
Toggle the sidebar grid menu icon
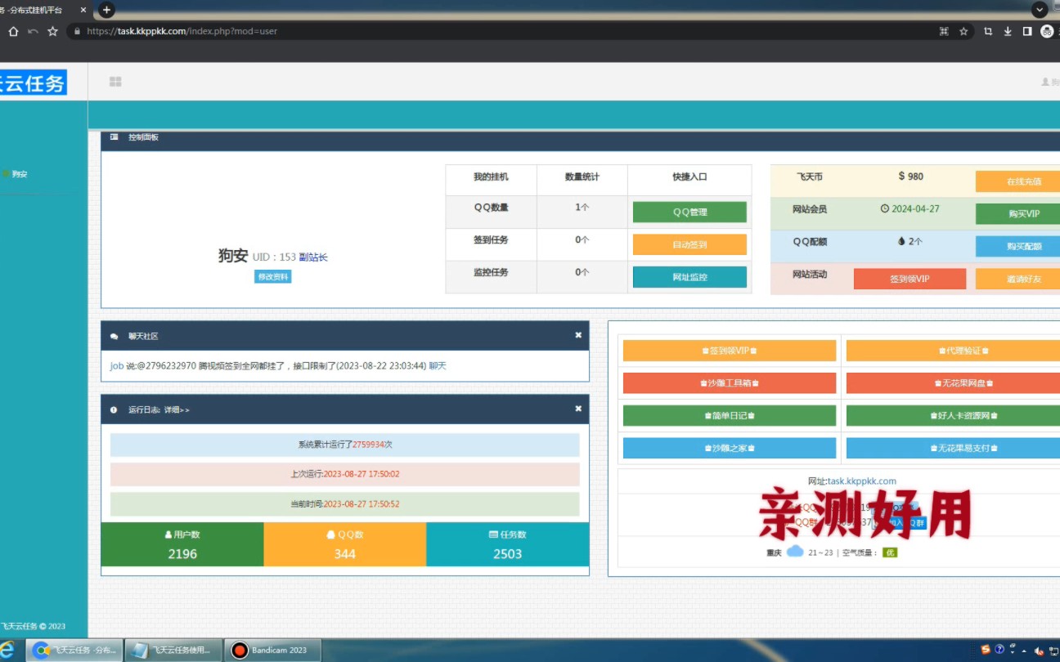pos(115,82)
